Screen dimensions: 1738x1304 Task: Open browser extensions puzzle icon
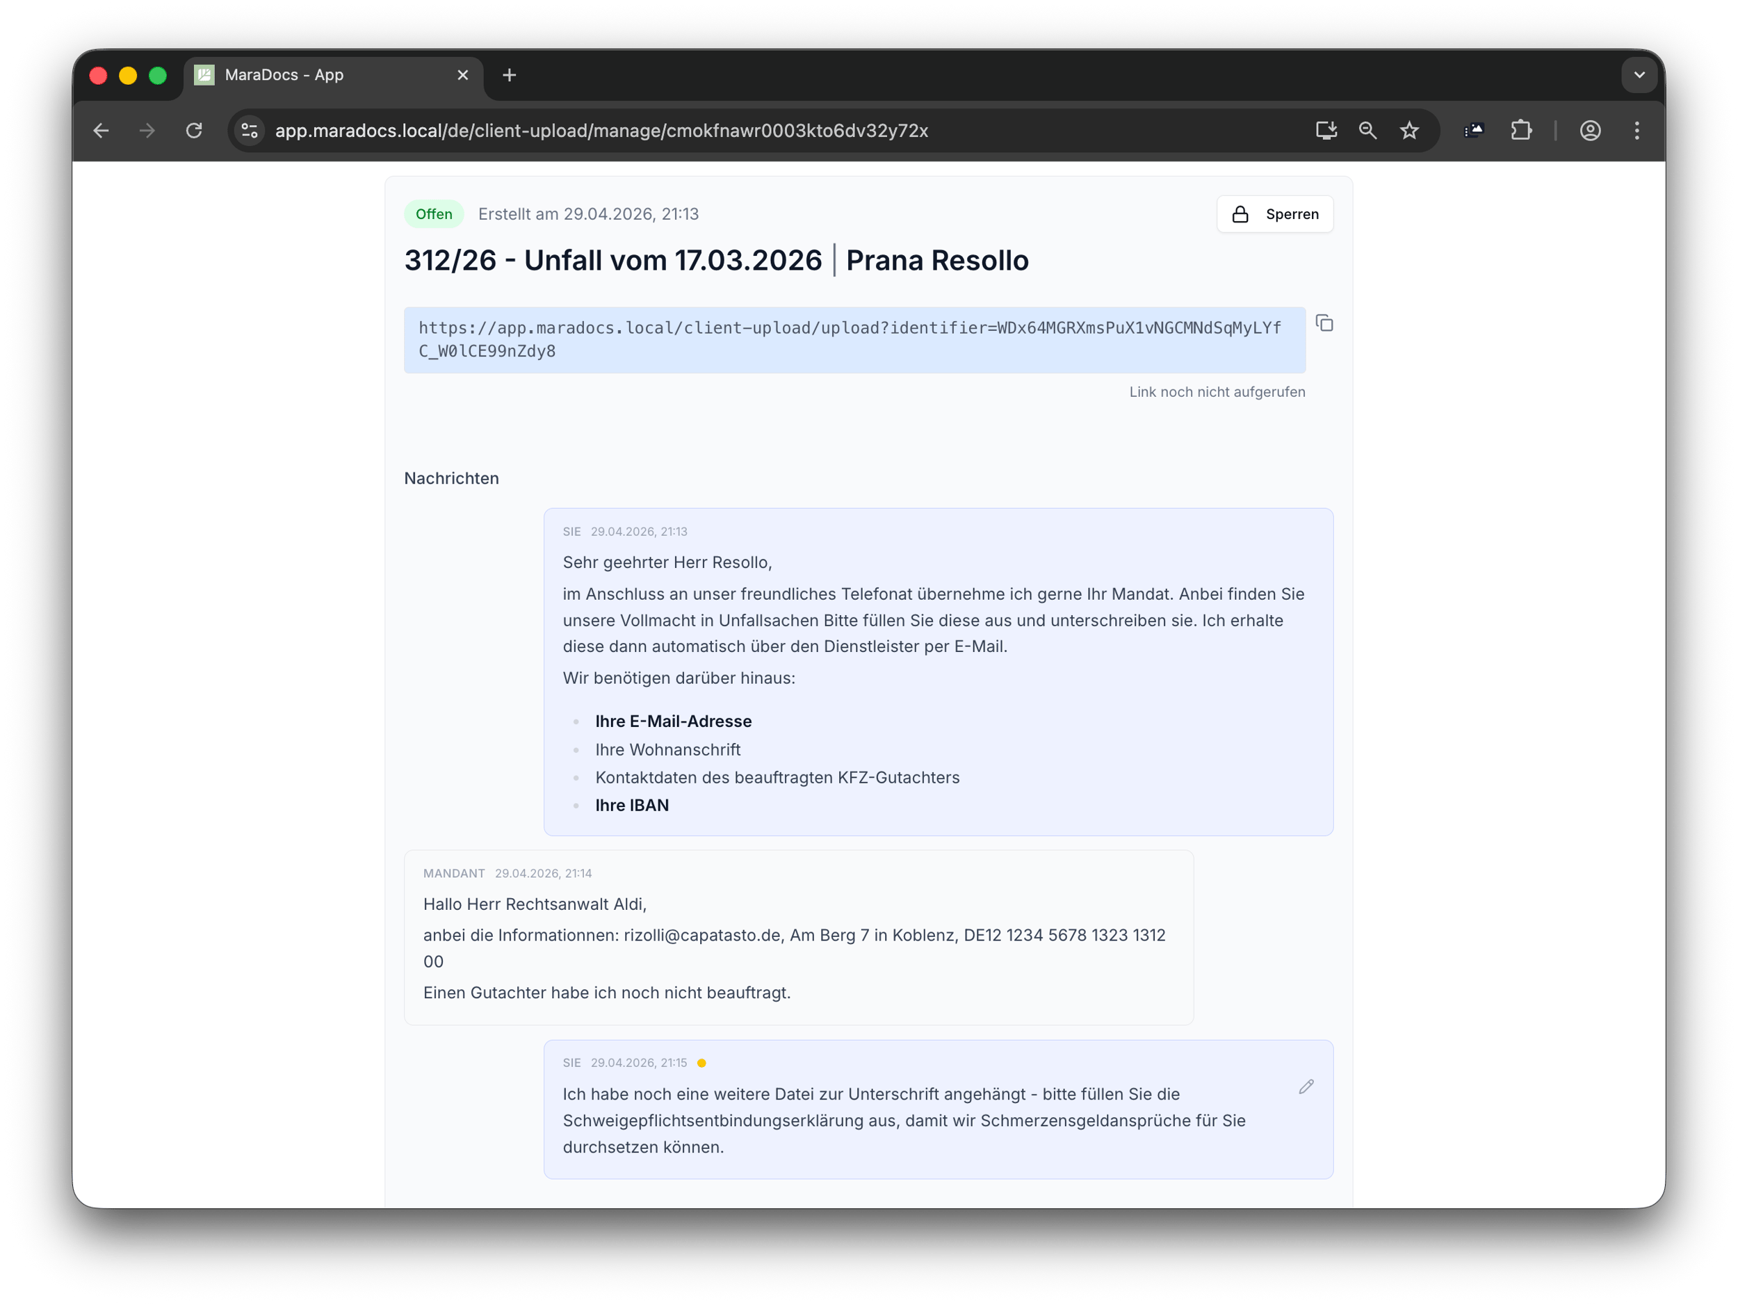1521,131
